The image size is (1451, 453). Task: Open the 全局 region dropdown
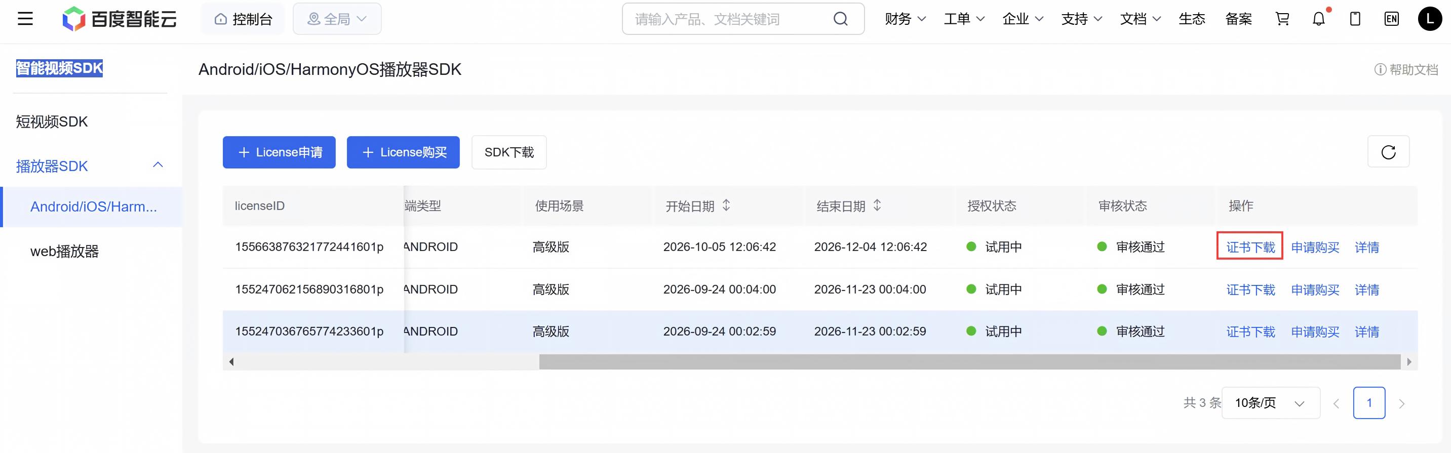coord(337,19)
